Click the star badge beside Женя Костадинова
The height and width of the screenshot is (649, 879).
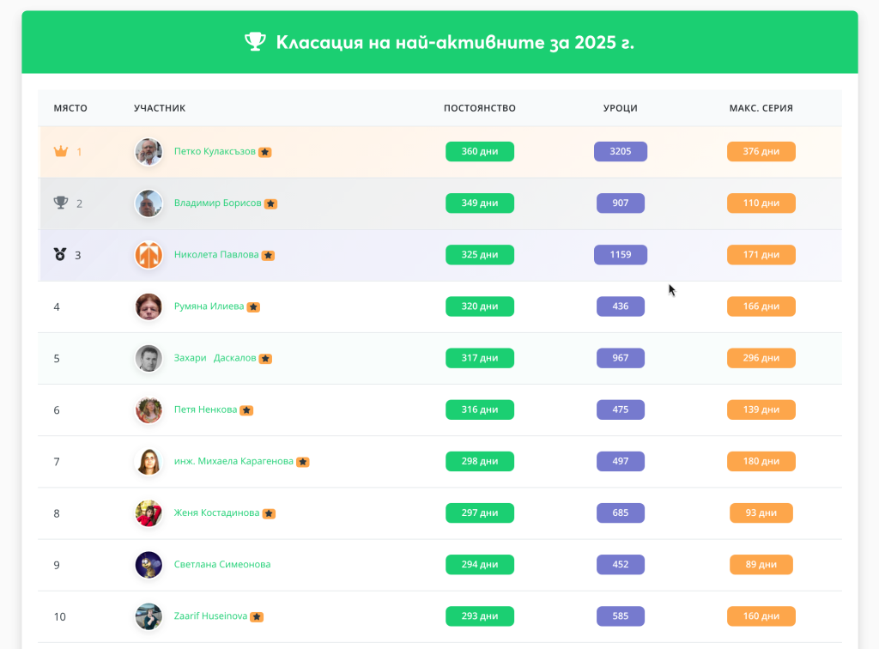click(x=269, y=513)
